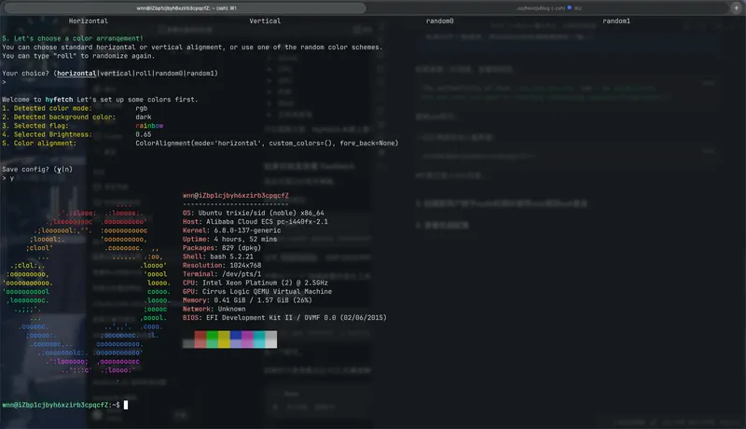Screen dimensions: 746x429
Task: Click the underlined 'horizontal' choice option
Action: click(x=76, y=74)
